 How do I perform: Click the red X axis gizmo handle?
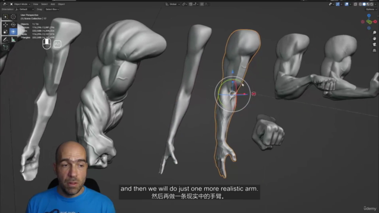click(375, 21)
